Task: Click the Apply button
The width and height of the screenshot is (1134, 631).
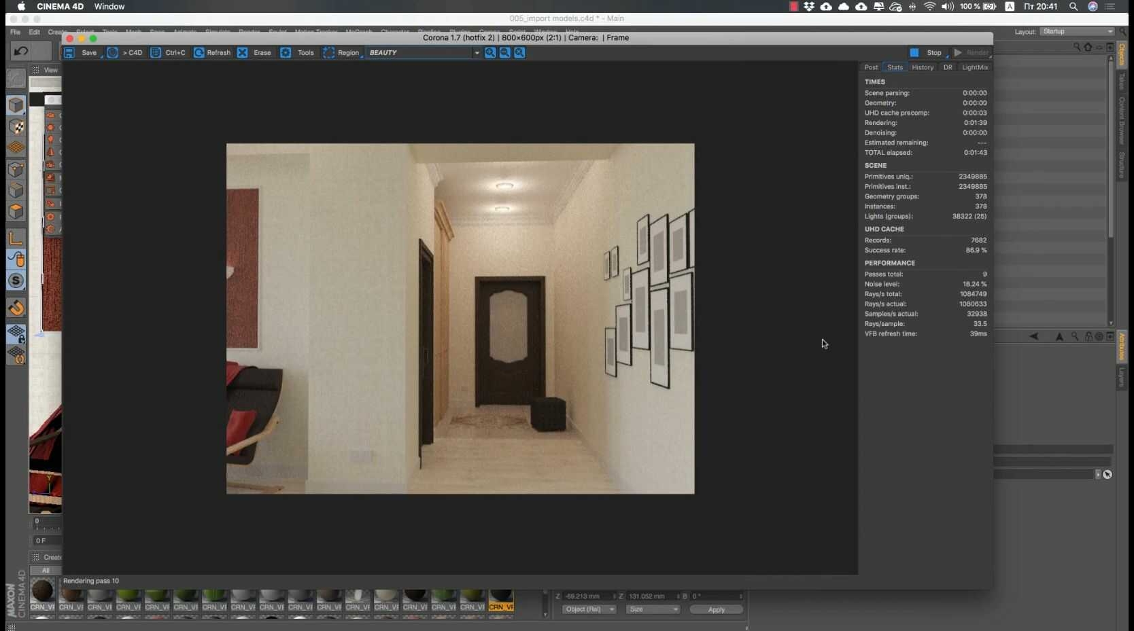Action: click(x=717, y=609)
